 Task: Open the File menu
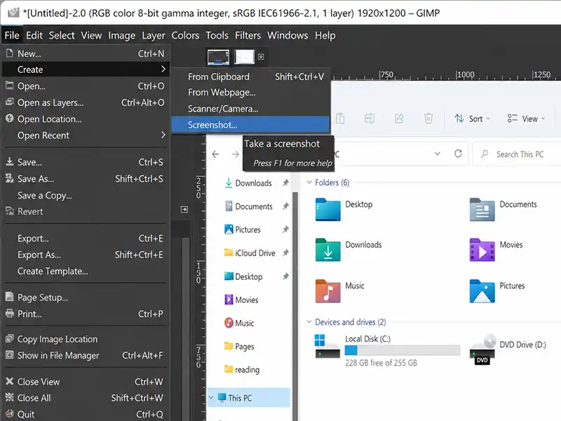pyautogui.click(x=12, y=36)
